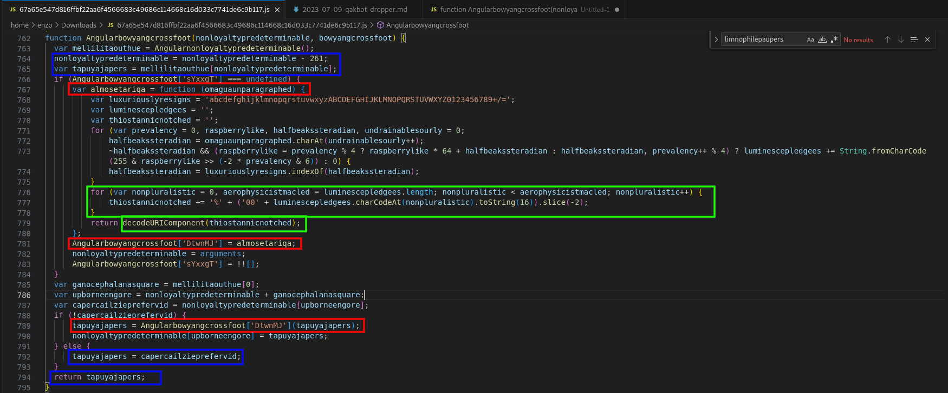Open the .js file name breadcrumb
Screen dimensions: 948x393
click(242, 25)
